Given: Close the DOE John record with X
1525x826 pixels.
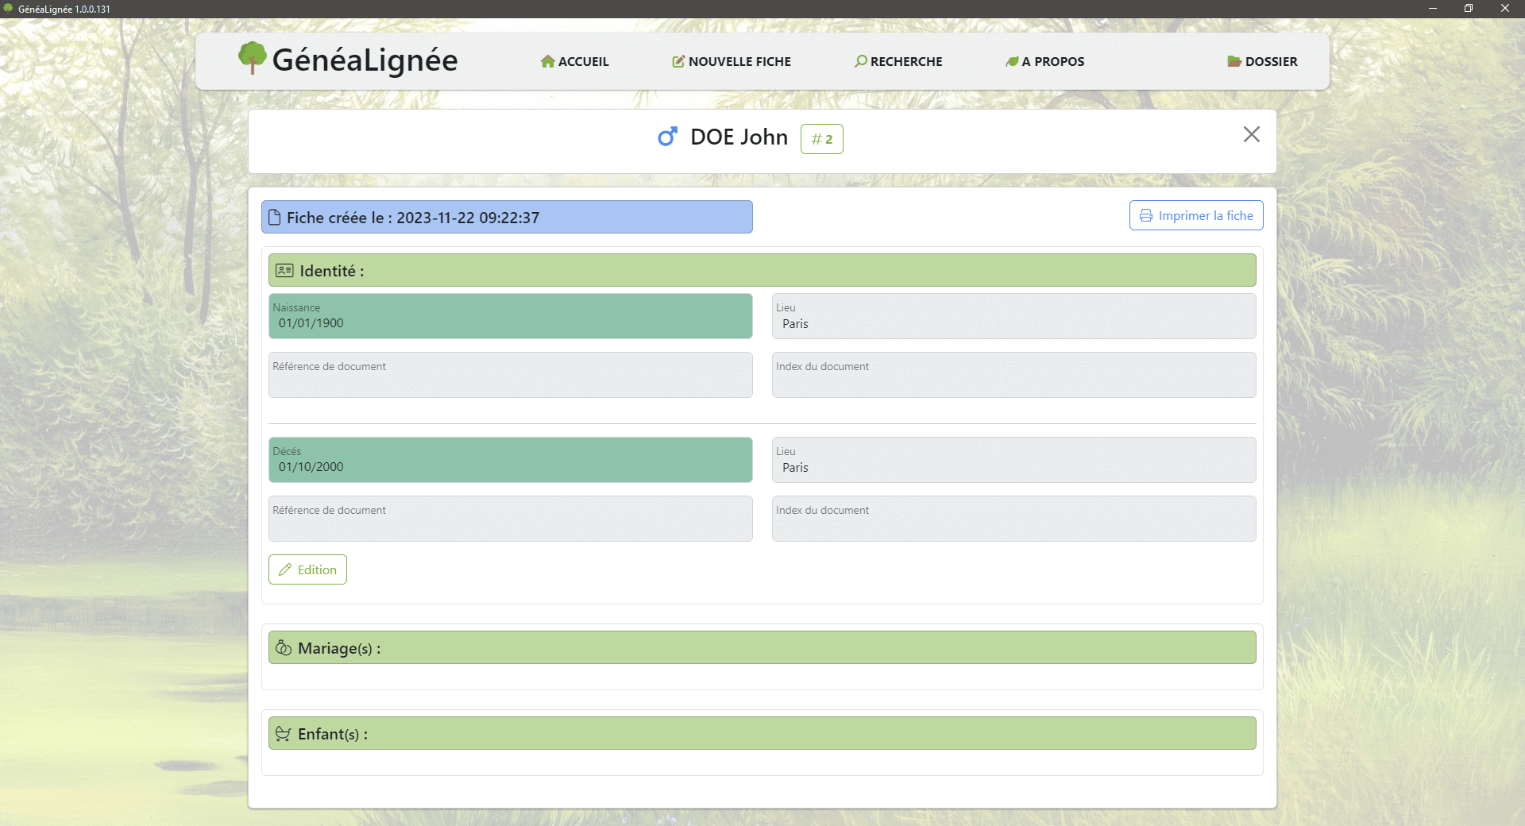Looking at the screenshot, I should pyautogui.click(x=1251, y=135).
